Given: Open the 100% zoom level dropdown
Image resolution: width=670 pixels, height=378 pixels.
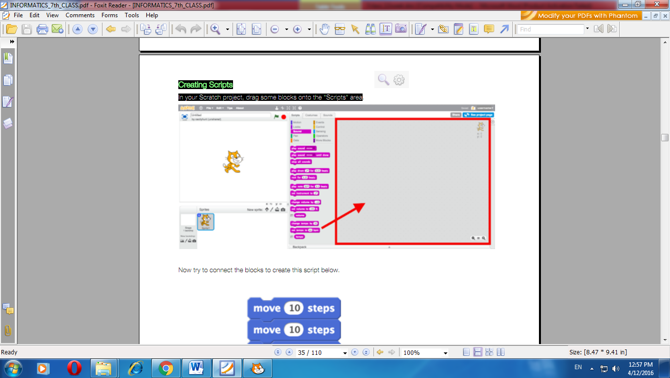Looking at the screenshot, I should (445, 353).
